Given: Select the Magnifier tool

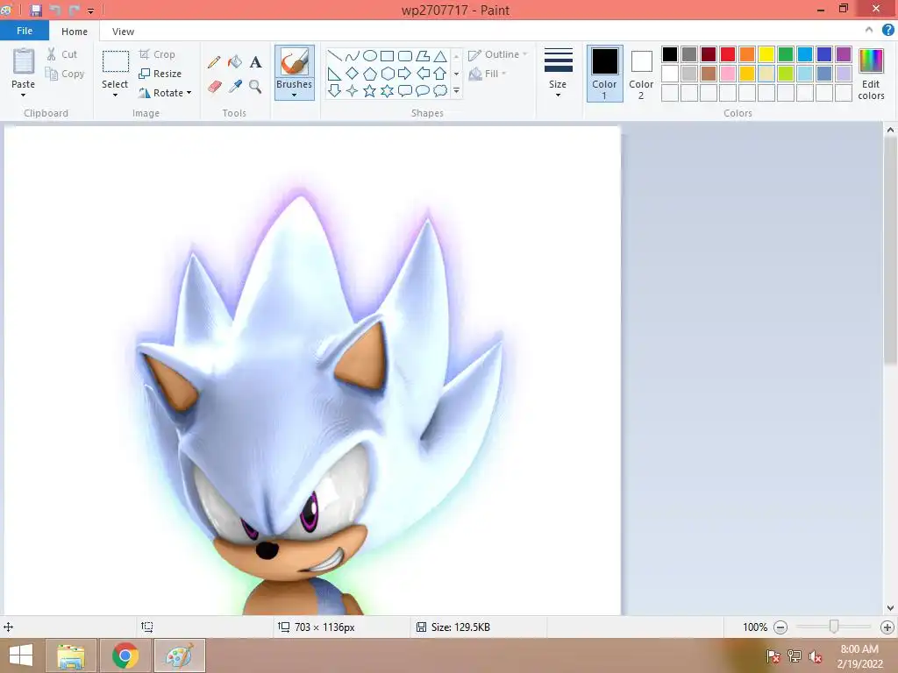Looking at the screenshot, I should 255,87.
